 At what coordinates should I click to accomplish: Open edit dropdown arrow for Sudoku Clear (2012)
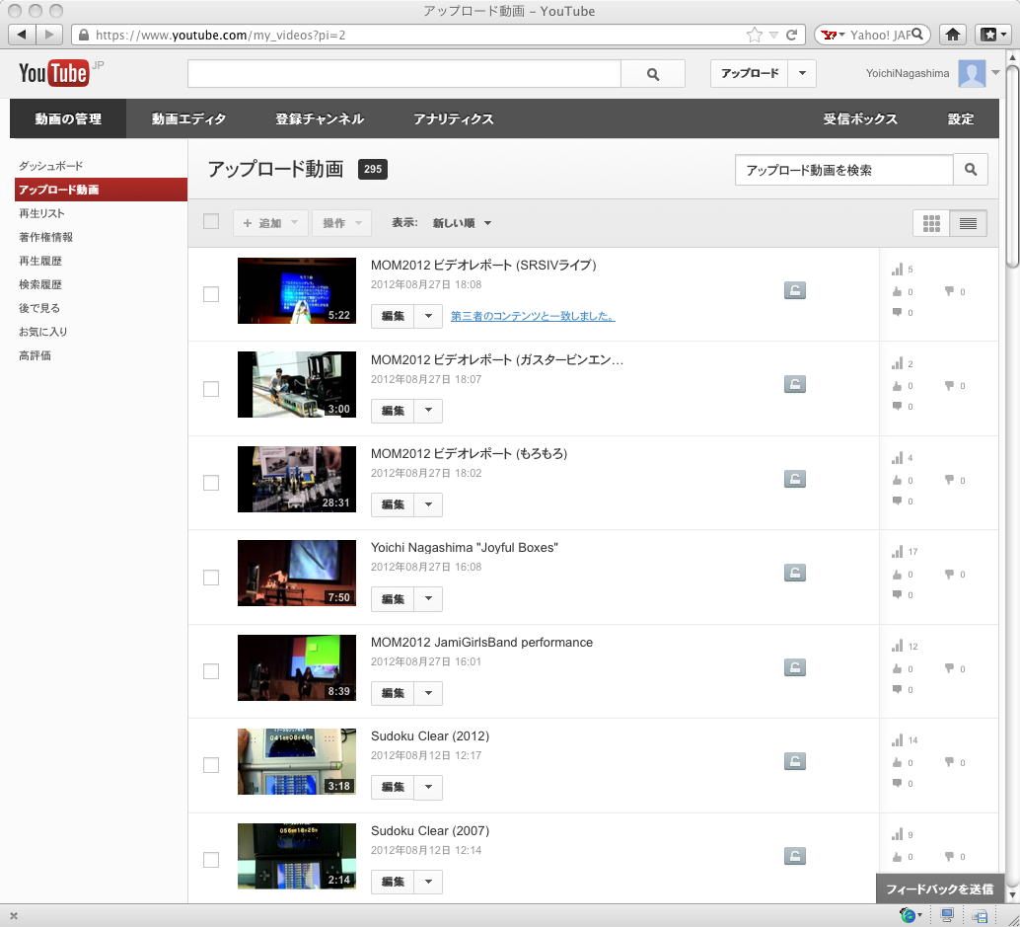[428, 787]
